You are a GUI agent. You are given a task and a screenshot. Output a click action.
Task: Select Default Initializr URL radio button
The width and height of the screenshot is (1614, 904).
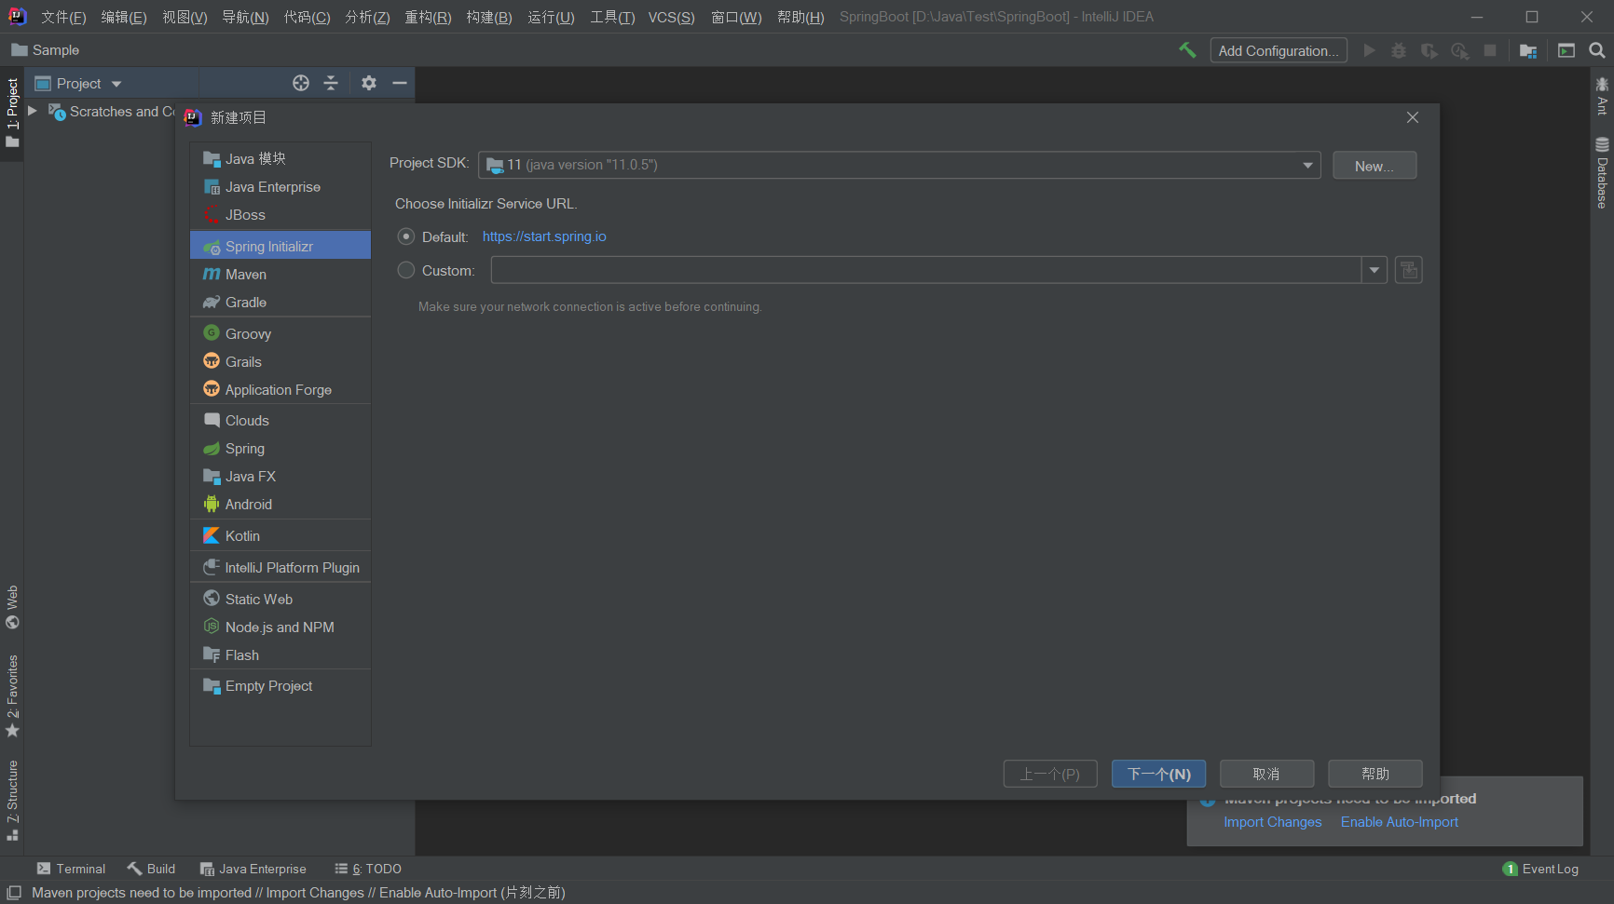406,236
